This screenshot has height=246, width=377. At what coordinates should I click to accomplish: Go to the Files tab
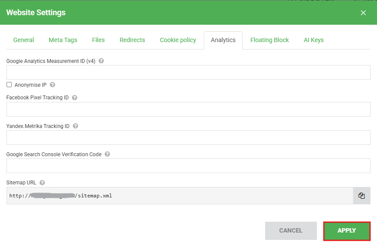click(x=98, y=40)
